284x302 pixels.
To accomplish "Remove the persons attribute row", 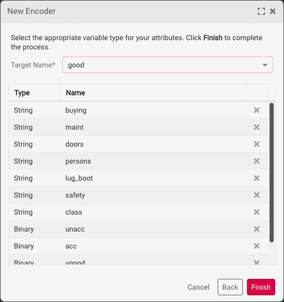I will [256, 161].
